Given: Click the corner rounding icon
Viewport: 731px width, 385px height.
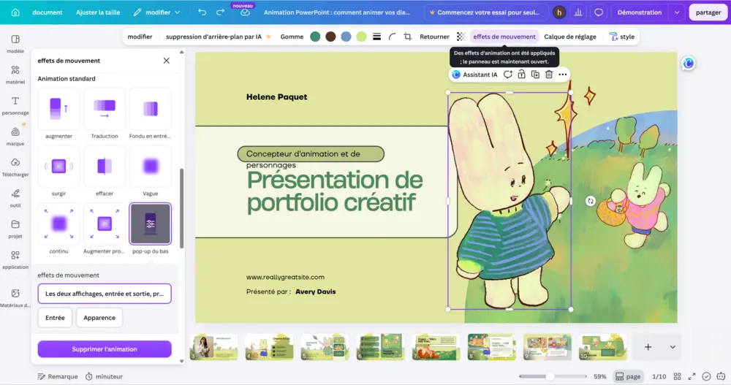Looking at the screenshot, I should (392, 37).
